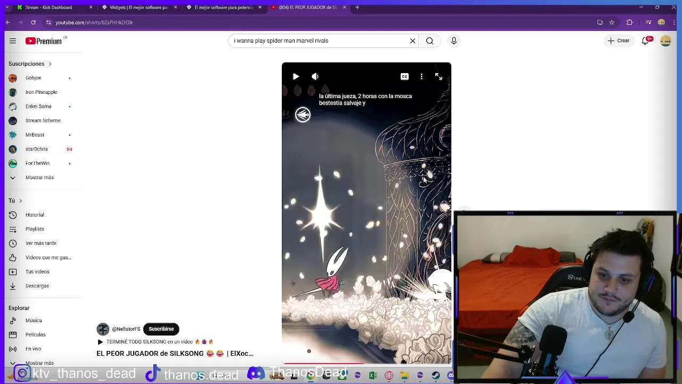Click the Crear button

618,41
